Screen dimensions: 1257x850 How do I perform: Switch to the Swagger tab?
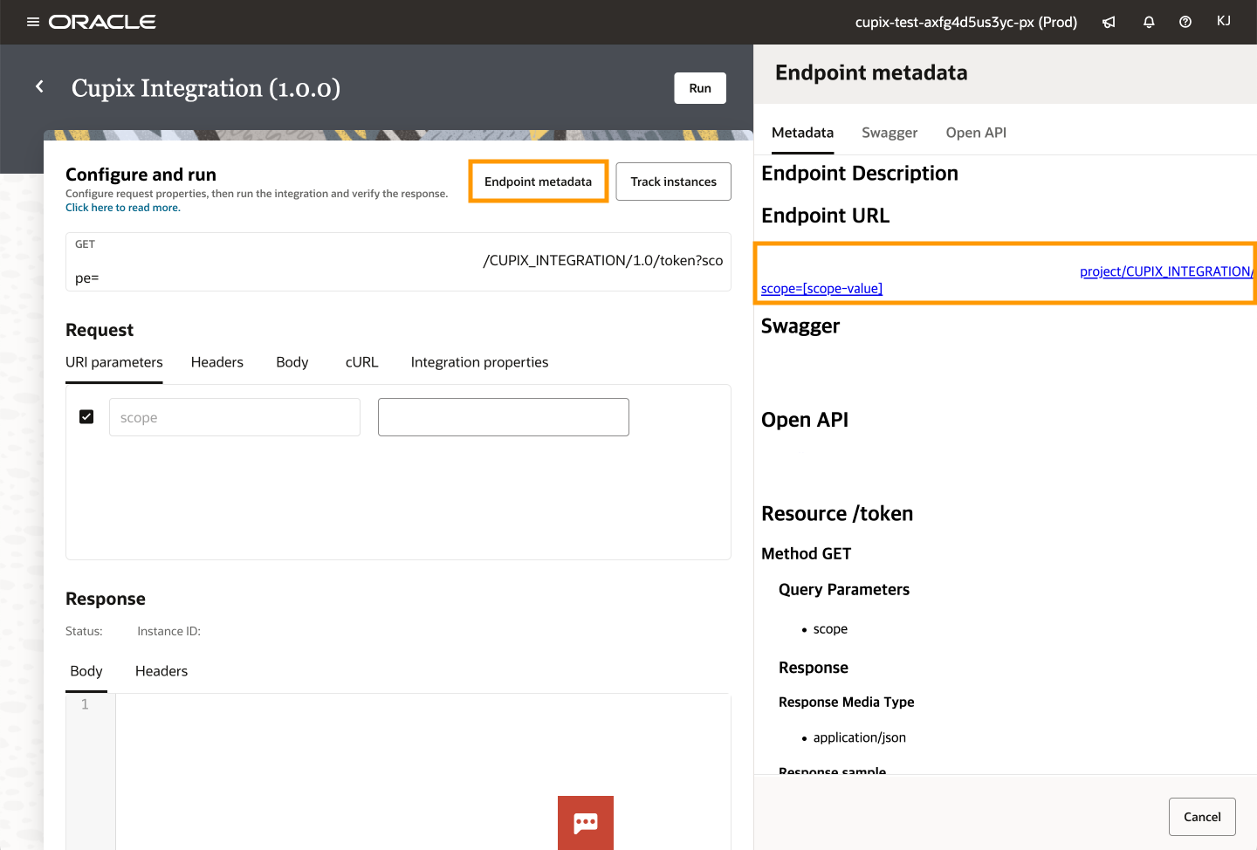point(890,133)
